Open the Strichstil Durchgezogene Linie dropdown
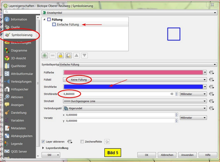The height and width of the screenshot is (162, 220). click(135, 101)
